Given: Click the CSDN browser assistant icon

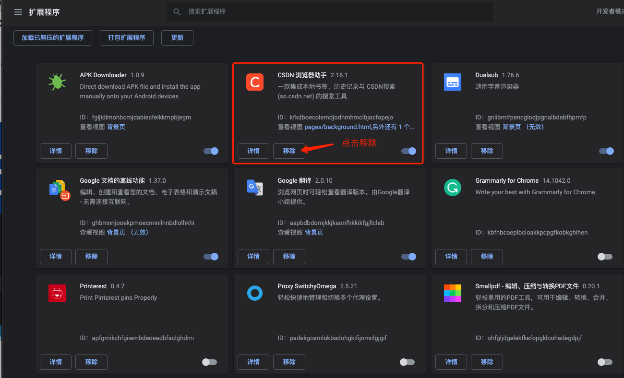Looking at the screenshot, I should pyautogui.click(x=255, y=82).
